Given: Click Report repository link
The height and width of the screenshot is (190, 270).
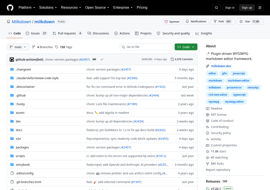Looking at the screenshot, I should click(x=218, y=170).
